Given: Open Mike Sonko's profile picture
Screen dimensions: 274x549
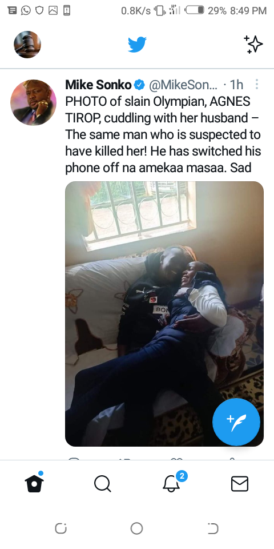Looking at the screenshot, I should point(33,102).
